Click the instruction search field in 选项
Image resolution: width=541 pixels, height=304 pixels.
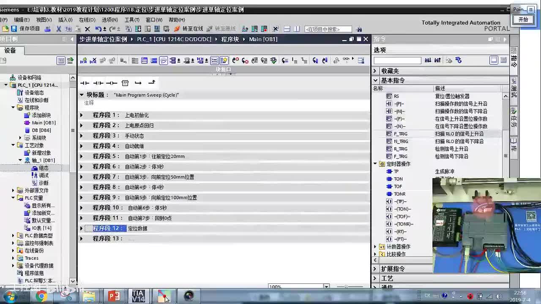coord(397,60)
